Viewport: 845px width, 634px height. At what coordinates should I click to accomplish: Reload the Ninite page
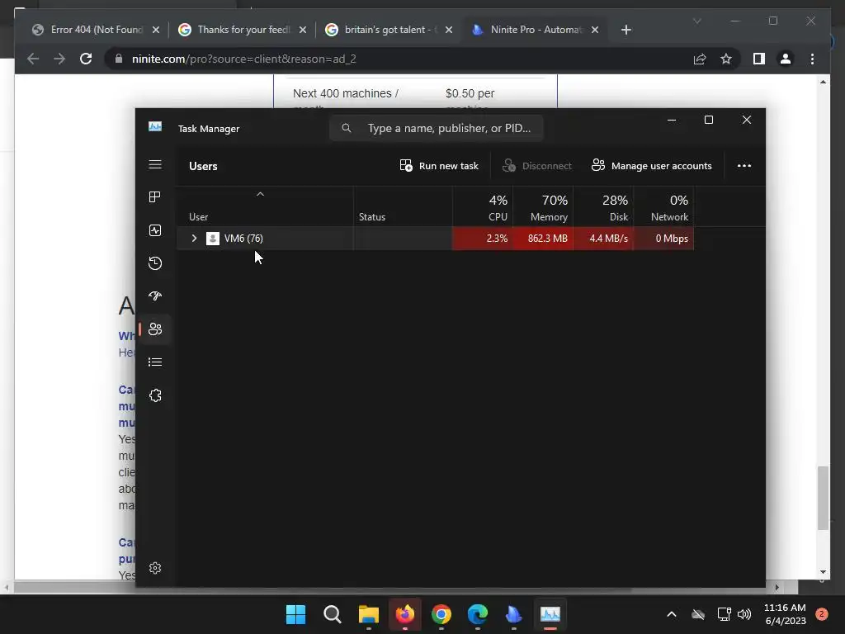point(86,59)
